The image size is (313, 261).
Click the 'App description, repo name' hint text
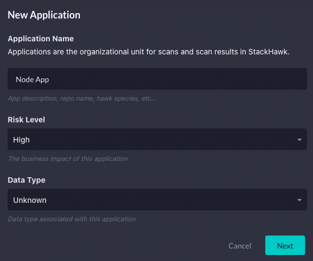tap(82, 98)
